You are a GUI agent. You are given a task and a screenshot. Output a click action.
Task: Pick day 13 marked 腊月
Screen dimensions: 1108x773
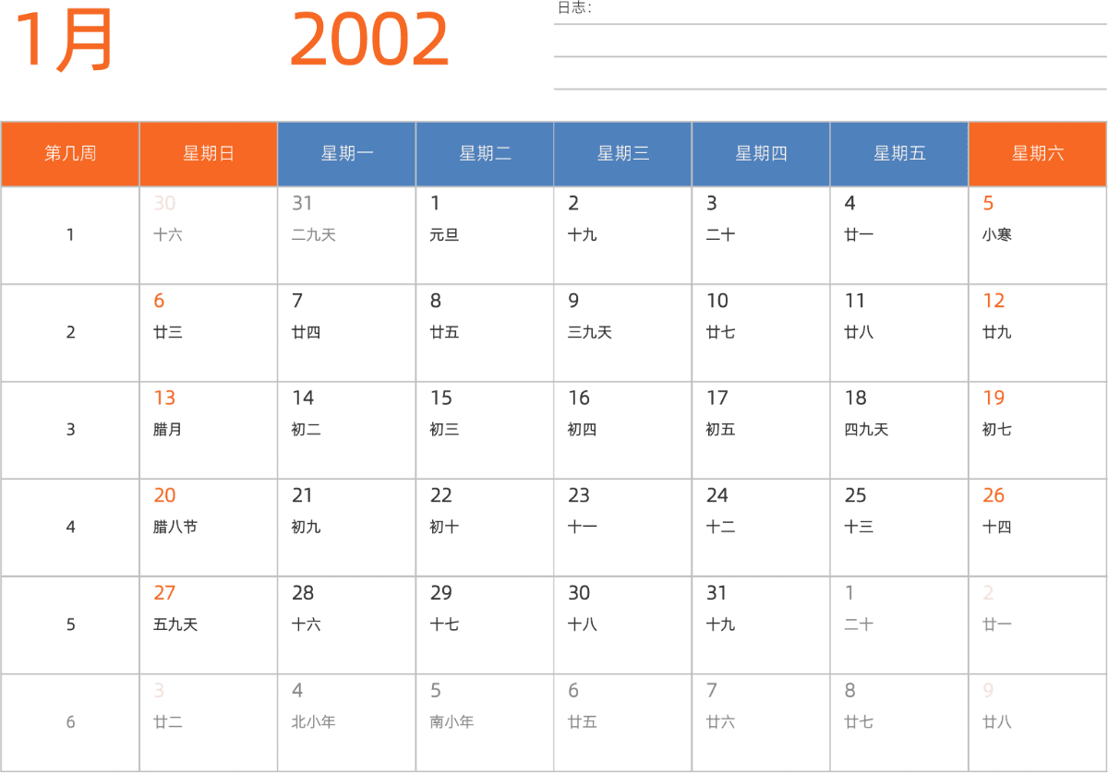click(209, 430)
